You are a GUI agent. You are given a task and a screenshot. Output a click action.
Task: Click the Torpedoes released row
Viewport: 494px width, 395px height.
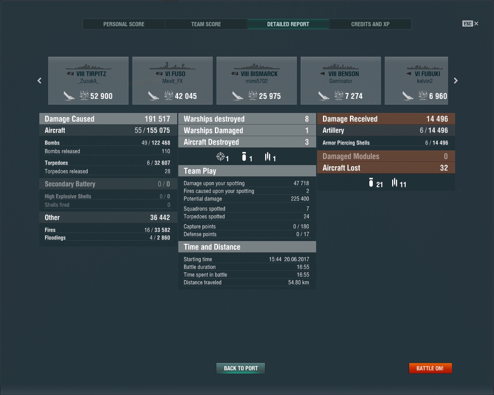pos(107,171)
